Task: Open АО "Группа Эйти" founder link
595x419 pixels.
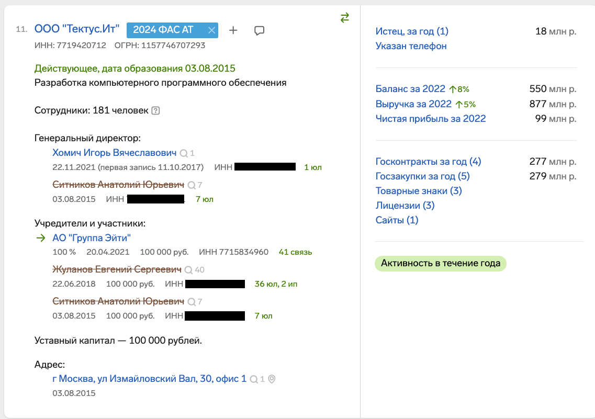Action: tap(92, 238)
